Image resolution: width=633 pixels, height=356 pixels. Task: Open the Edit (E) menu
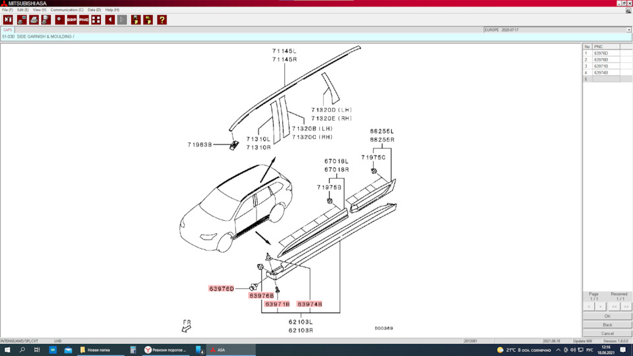click(x=22, y=10)
